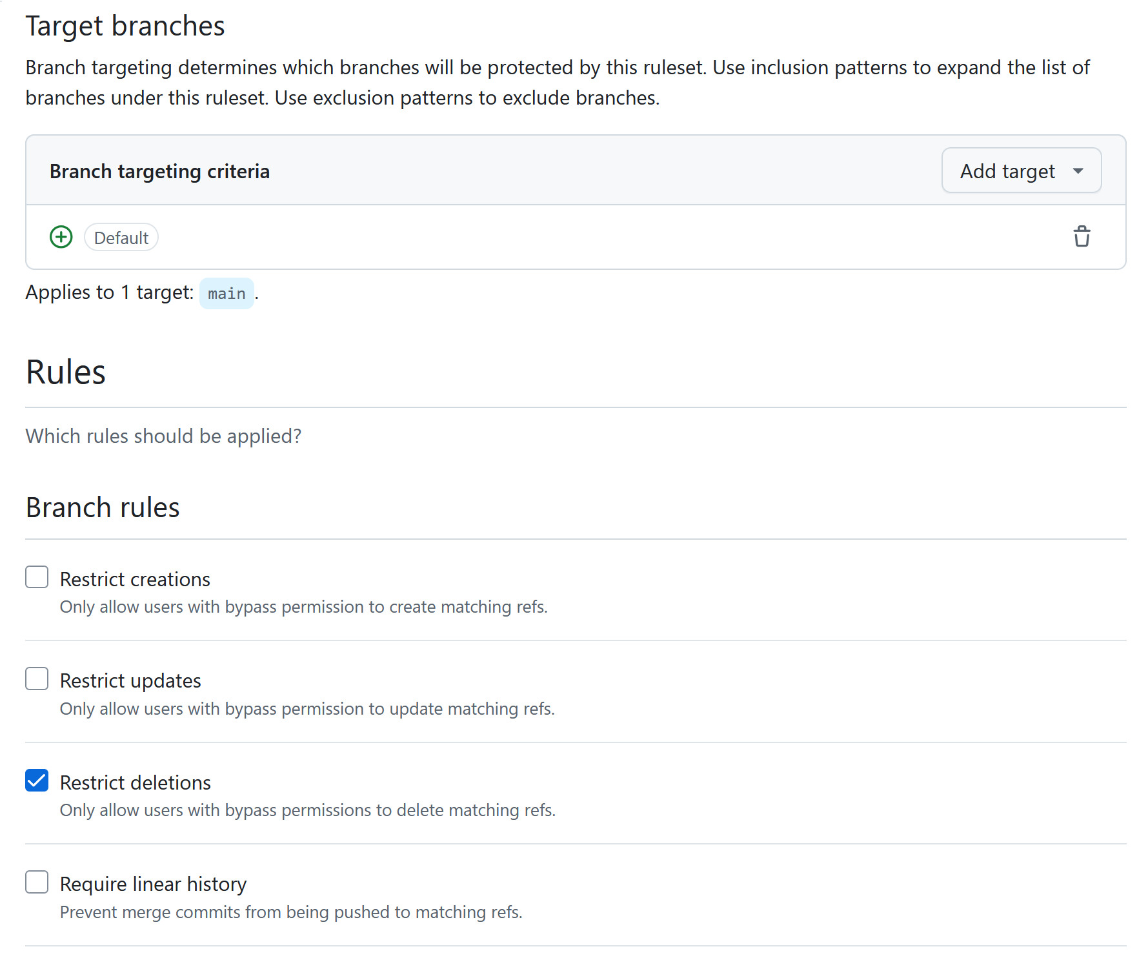Click the caret arrow on Add target
The width and height of the screenshot is (1148, 971).
[1078, 170]
